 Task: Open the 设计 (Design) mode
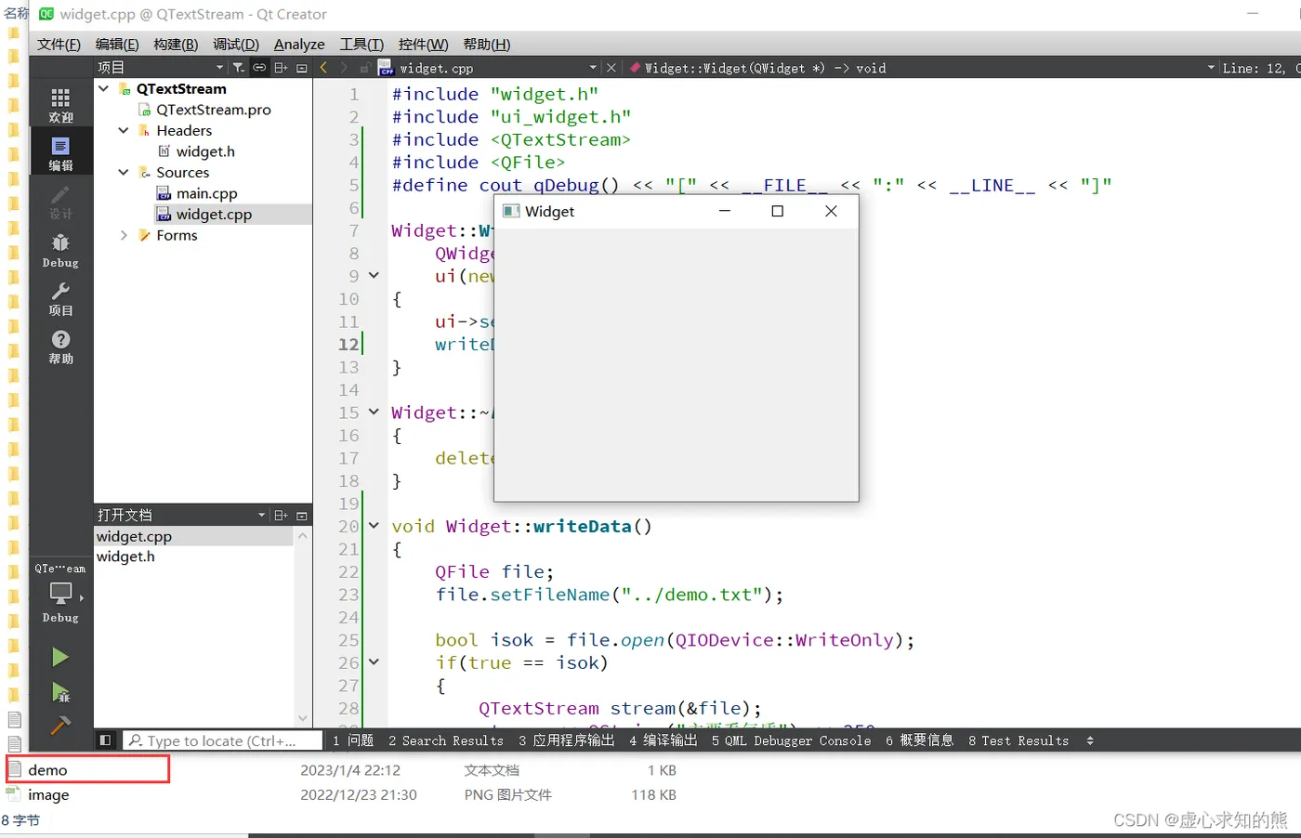(x=60, y=202)
